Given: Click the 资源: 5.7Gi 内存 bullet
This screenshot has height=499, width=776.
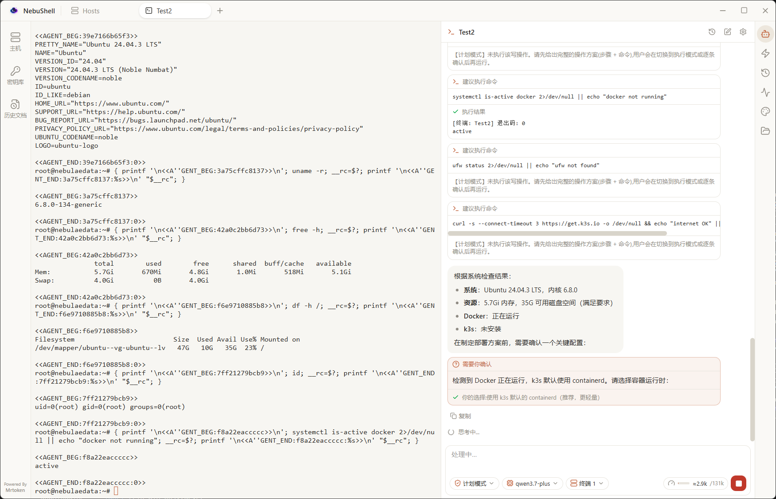Looking at the screenshot, I should (x=538, y=303).
